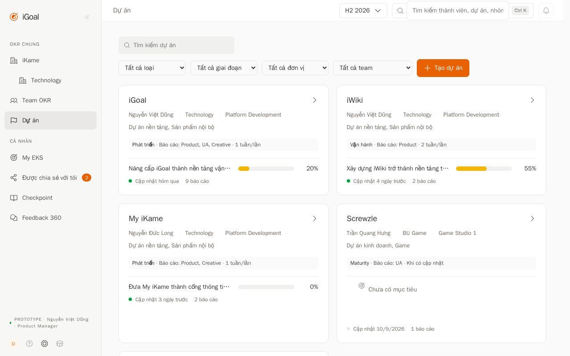The height and width of the screenshot is (356, 570).
Task: Go to Dự án in the sidebar
Action: tap(50, 121)
